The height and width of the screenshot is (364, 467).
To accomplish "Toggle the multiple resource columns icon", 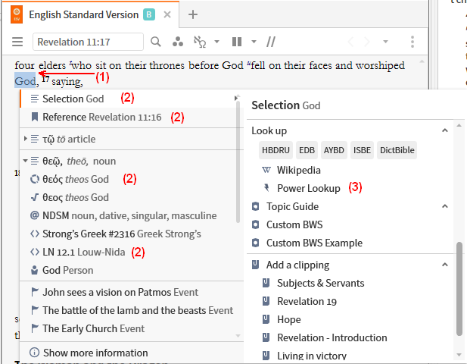I will (237, 42).
